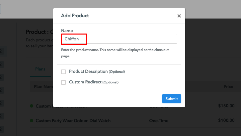Screen dimensions: 241x136
Task: Click green status dot beside Golden Dial Watch
Action: point(32,121)
